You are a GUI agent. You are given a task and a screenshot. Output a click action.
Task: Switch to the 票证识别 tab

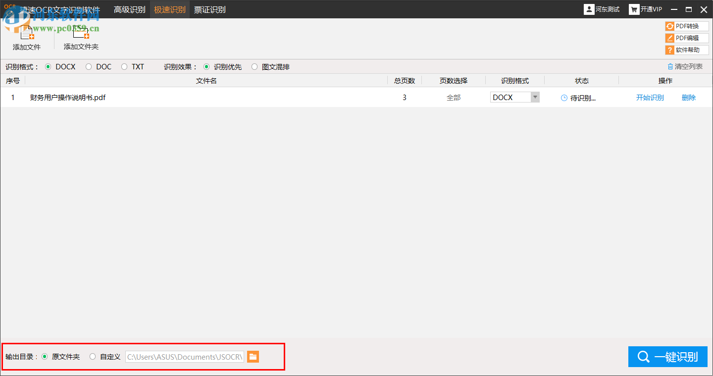[210, 9]
